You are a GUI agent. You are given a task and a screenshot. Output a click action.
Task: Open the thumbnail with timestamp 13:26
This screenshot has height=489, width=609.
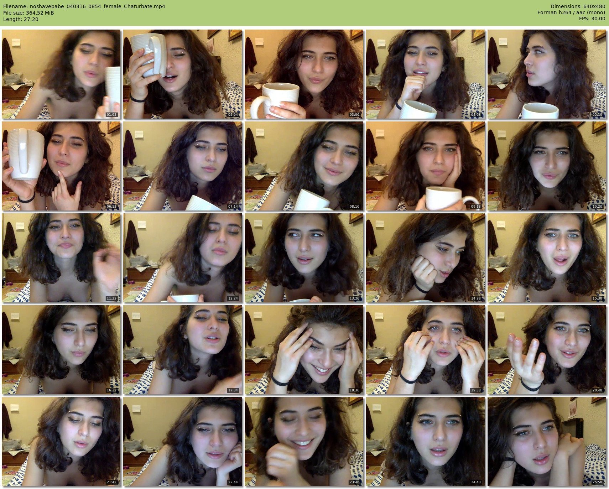[304, 258]
